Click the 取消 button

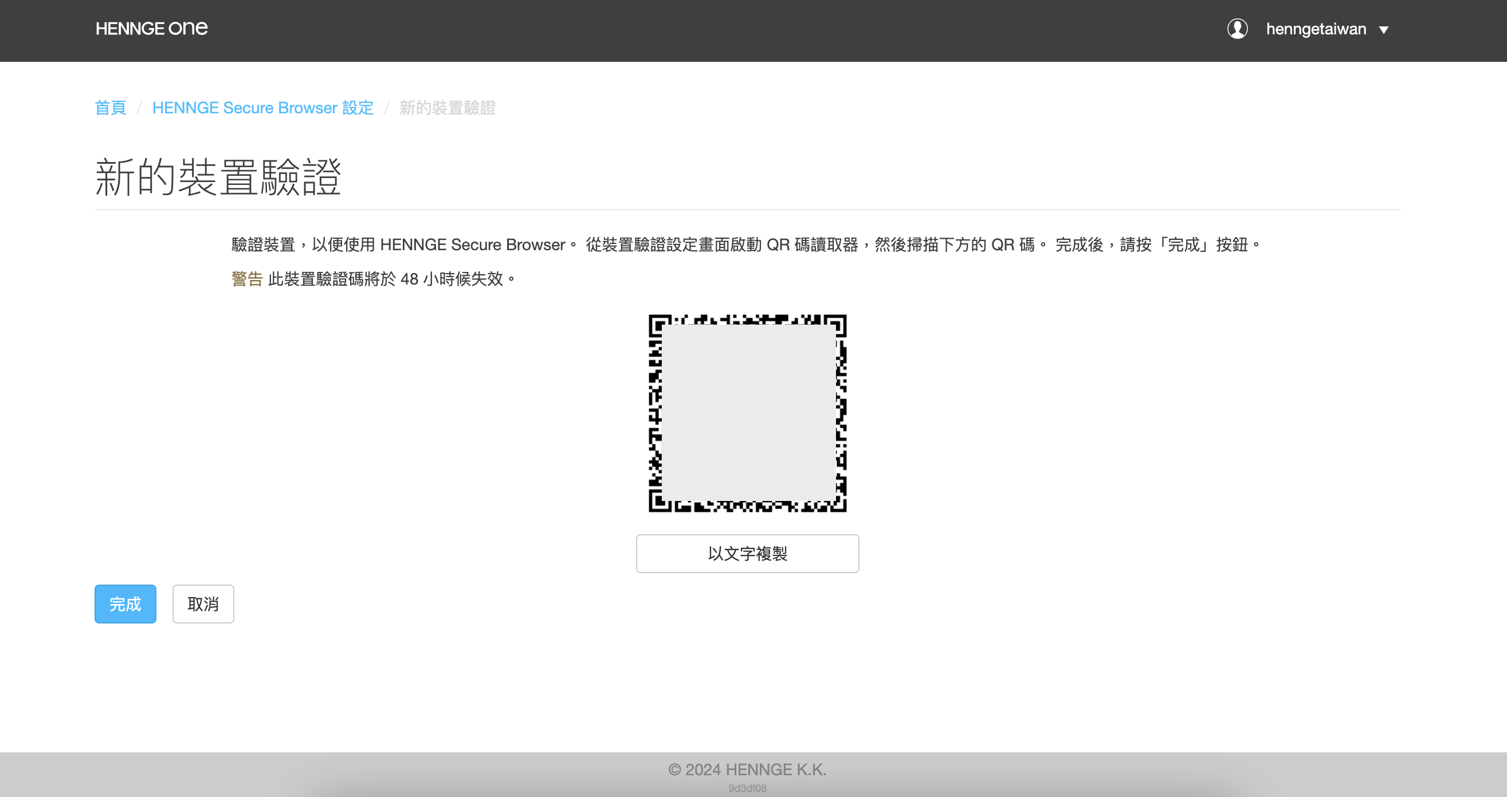[x=203, y=603]
